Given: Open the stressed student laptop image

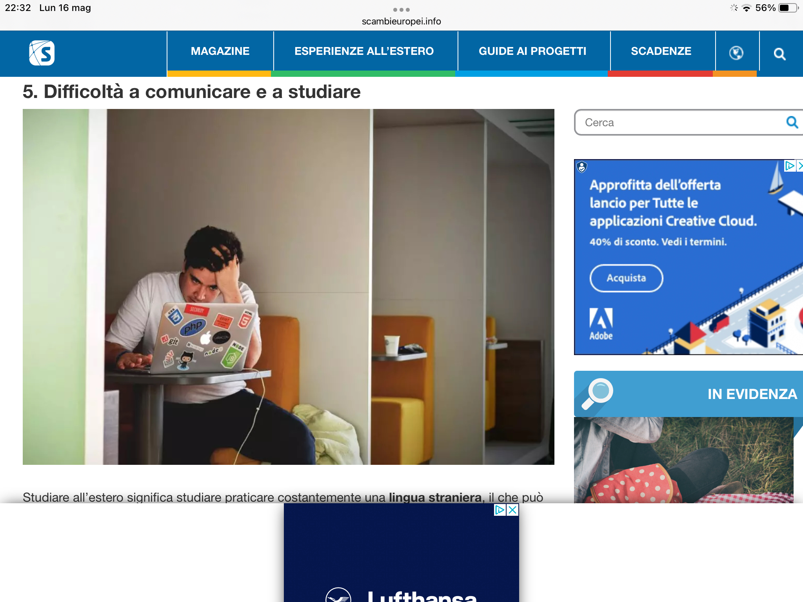Looking at the screenshot, I should pyautogui.click(x=288, y=286).
